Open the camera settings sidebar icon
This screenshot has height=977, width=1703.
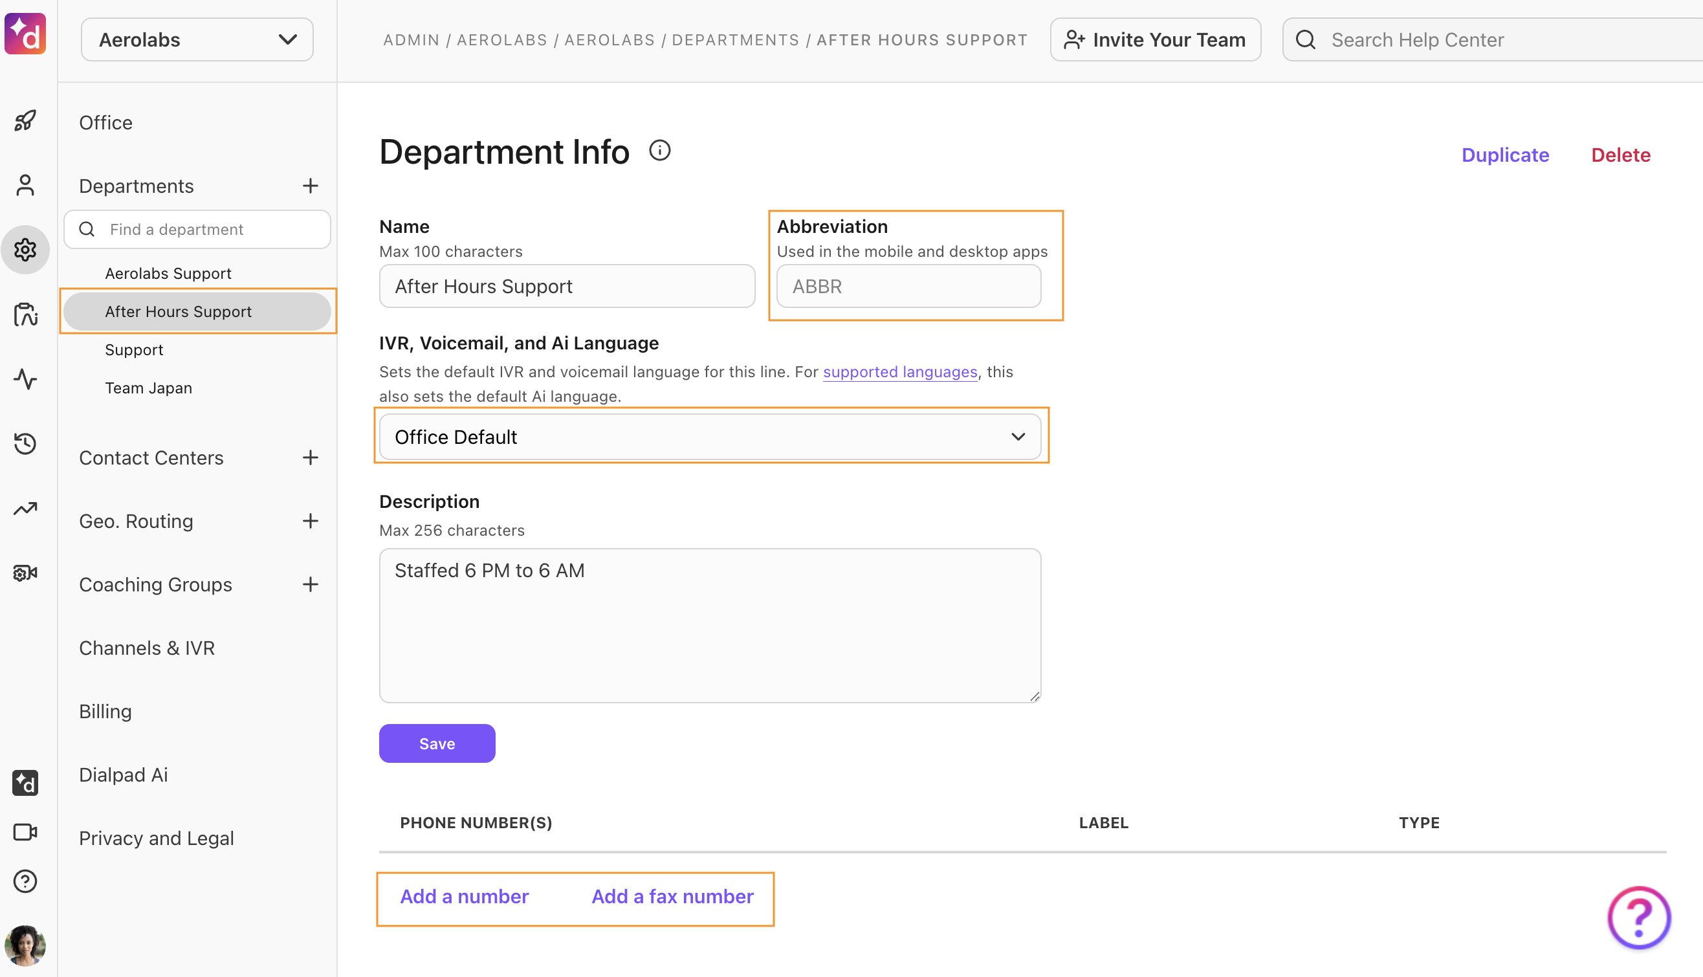click(25, 573)
